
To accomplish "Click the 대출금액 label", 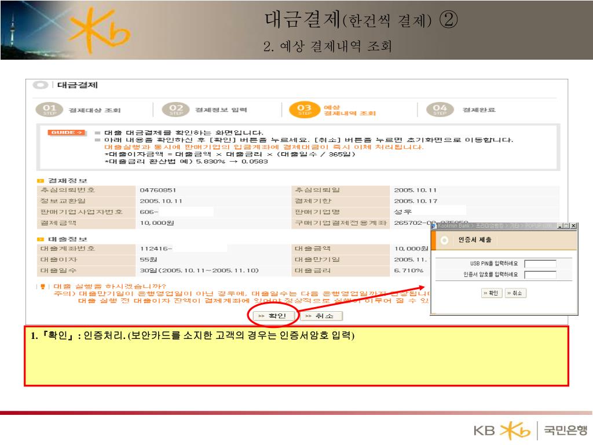I will pyautogui.click(x=312, y=249).
